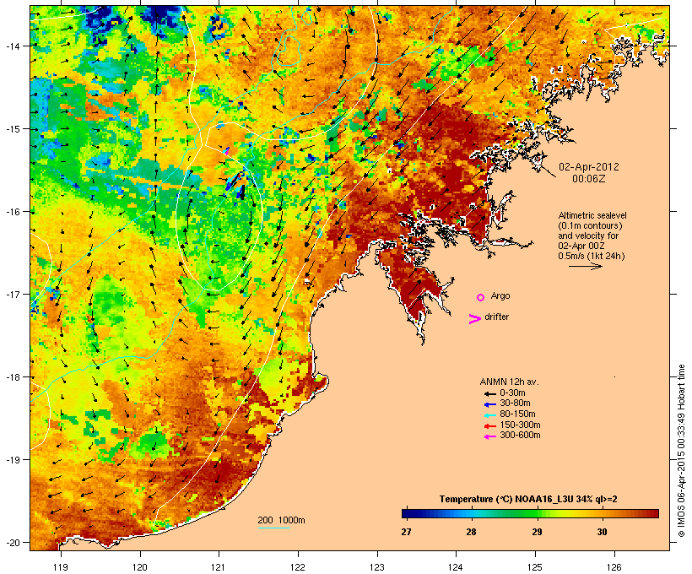Image resolution: width=692 pixels, height=574 pixels.
Task: Click the '(0.1m contours)' text
Action: pos(590,225)
